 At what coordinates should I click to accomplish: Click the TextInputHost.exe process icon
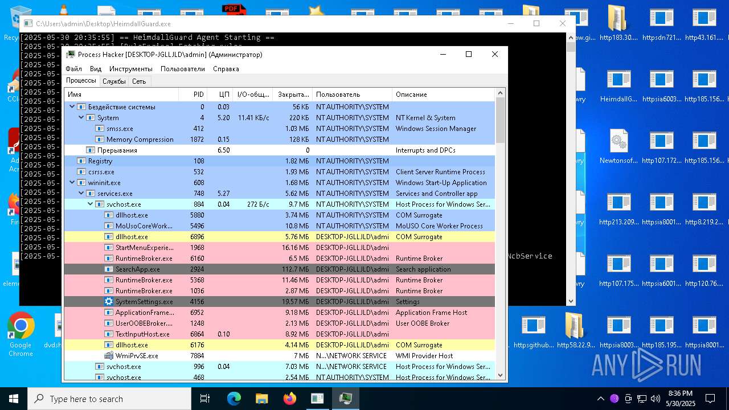pyautogui.click(x=109, y=334)
